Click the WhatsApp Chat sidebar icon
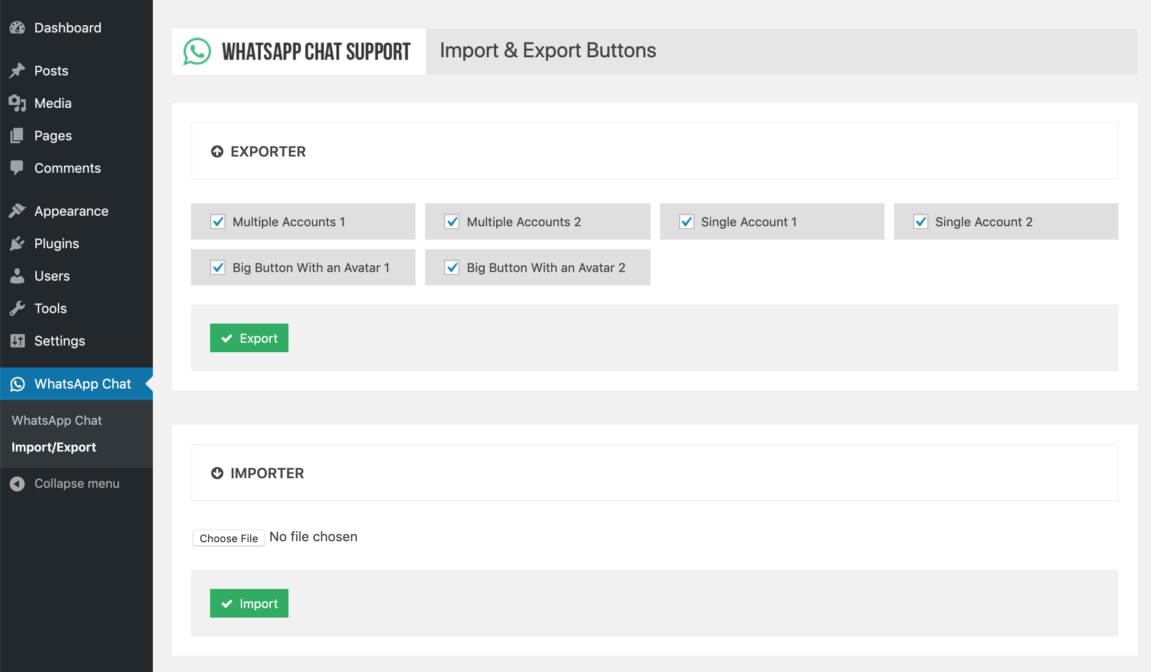The height and width of the screenshot is (672, 1151). pos(18,384)
